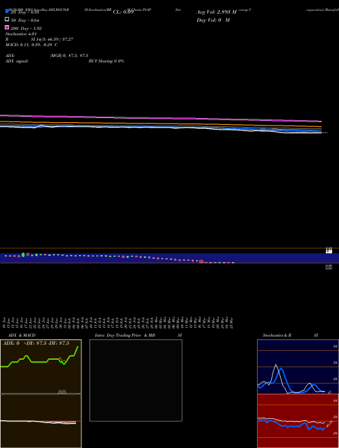Click the 'CL: 0.59' closing price label
Screen dimensions: 339x448
click(123, 12)
